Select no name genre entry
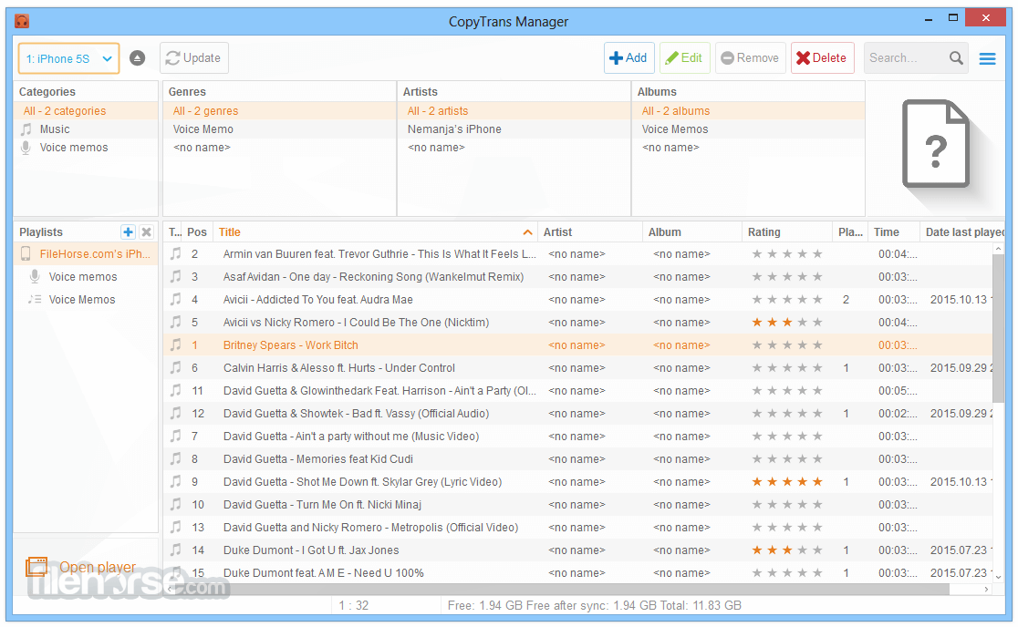The height and width of the screenshot is (627, 1018). [x=279, y=148]
